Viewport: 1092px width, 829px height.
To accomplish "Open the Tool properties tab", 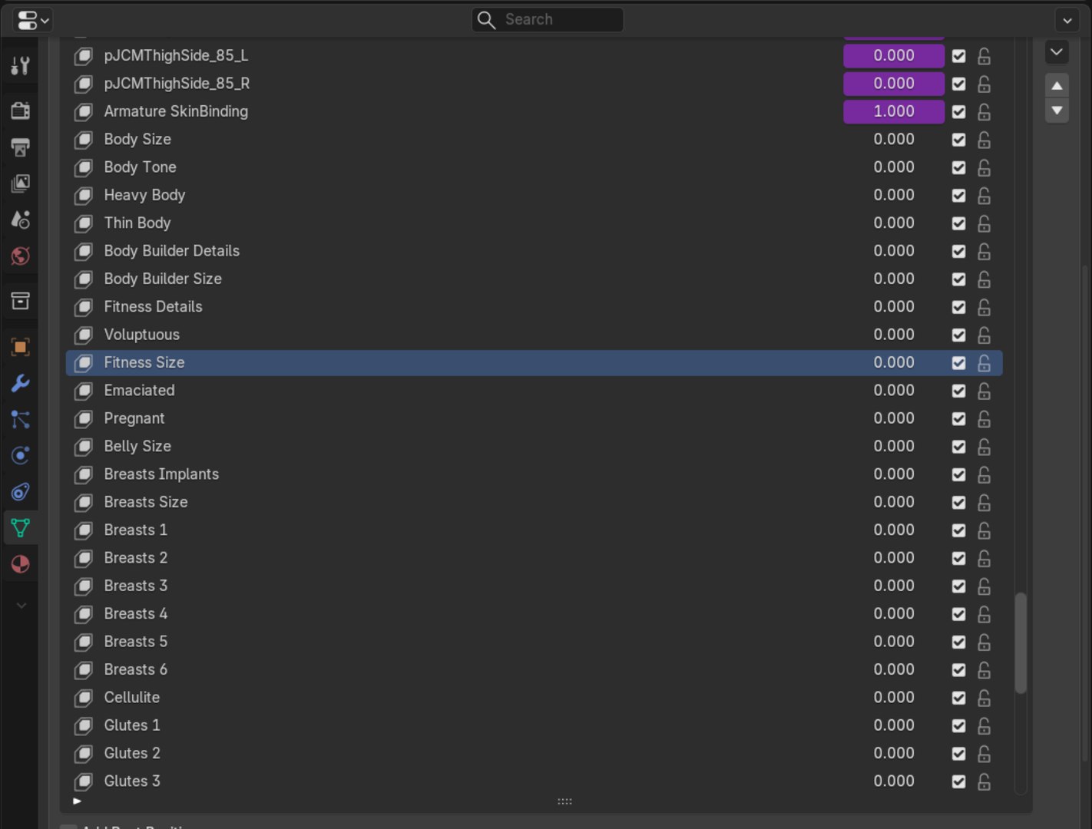I will (21, 66).
